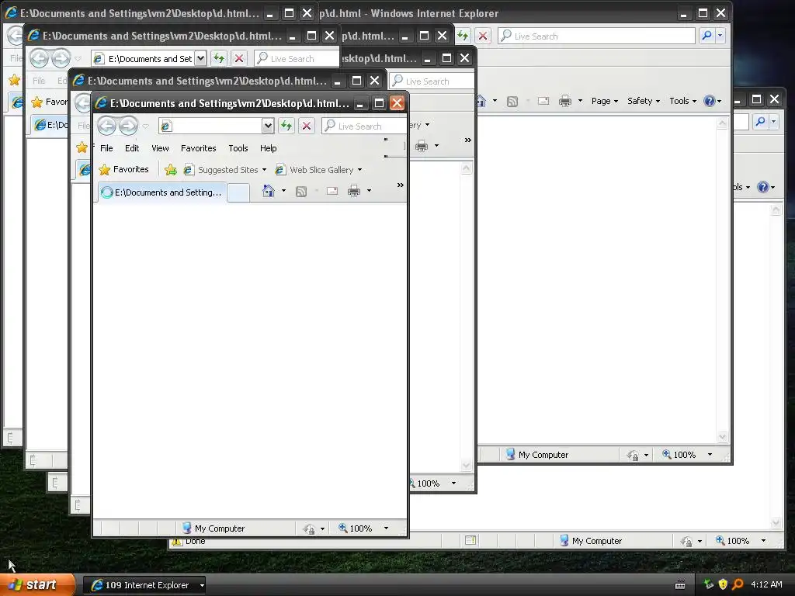The height and width of the screenshot is (596, 795).
Task: Click the red Stop icon in the front window
Action: coord(306,126)
